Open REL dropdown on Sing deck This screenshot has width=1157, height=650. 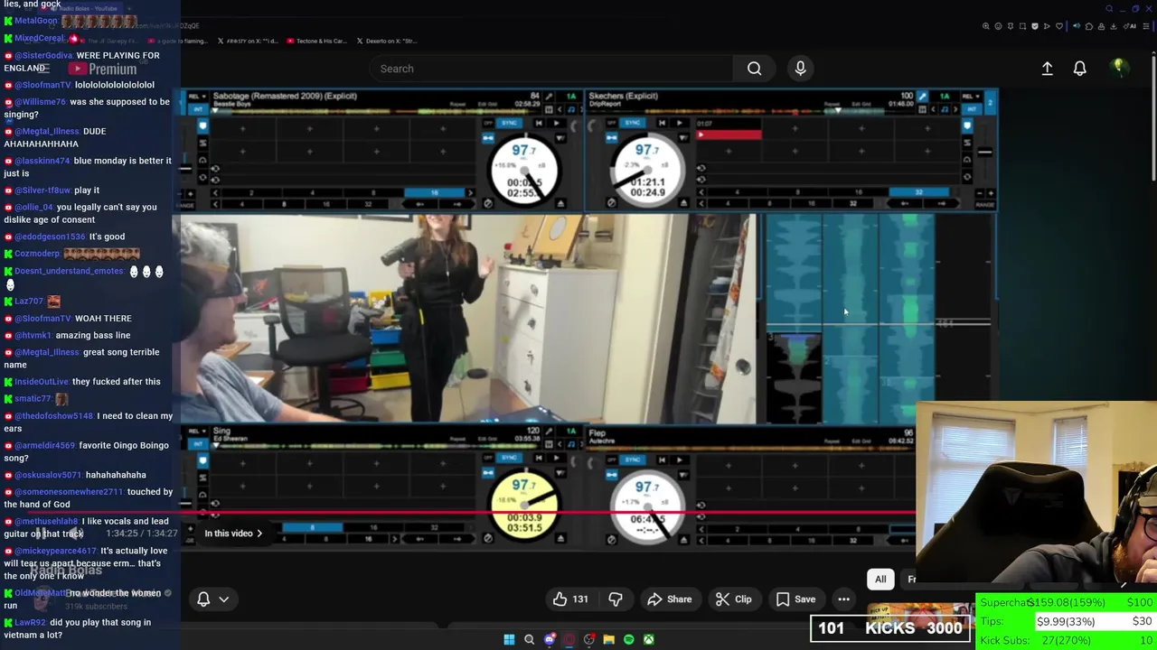tap(196, 432)
